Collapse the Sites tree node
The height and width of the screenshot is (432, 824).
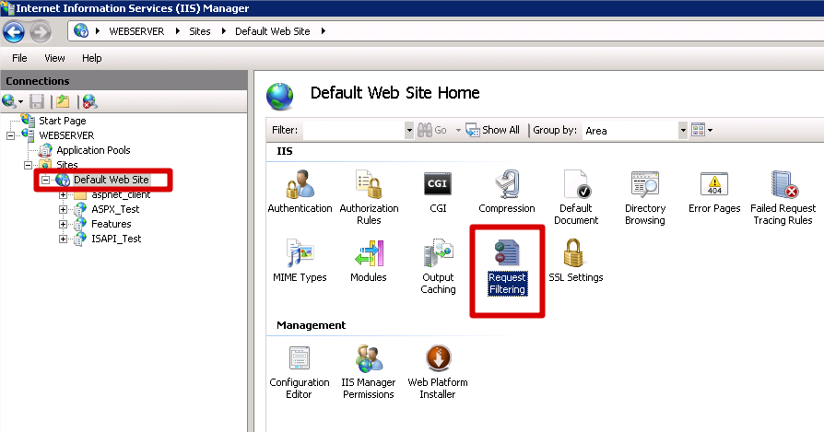28,165
